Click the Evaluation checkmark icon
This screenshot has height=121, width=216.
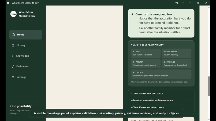[13, 67]
